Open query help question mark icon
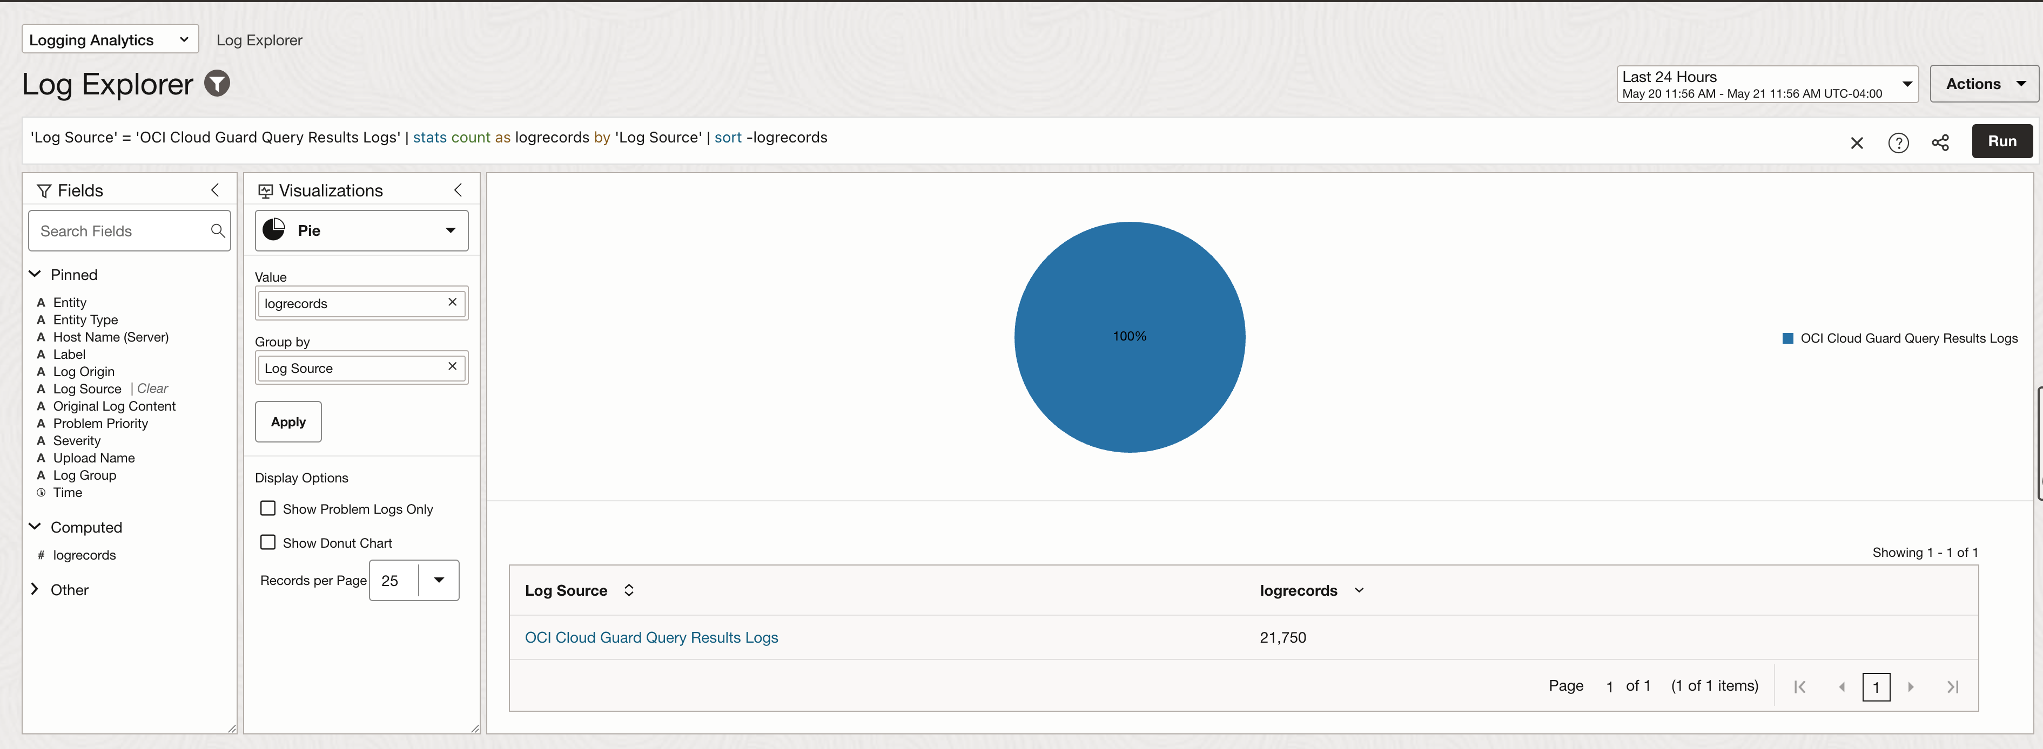This screenshot has height=749, width=2043. [x=1898, y=142]
